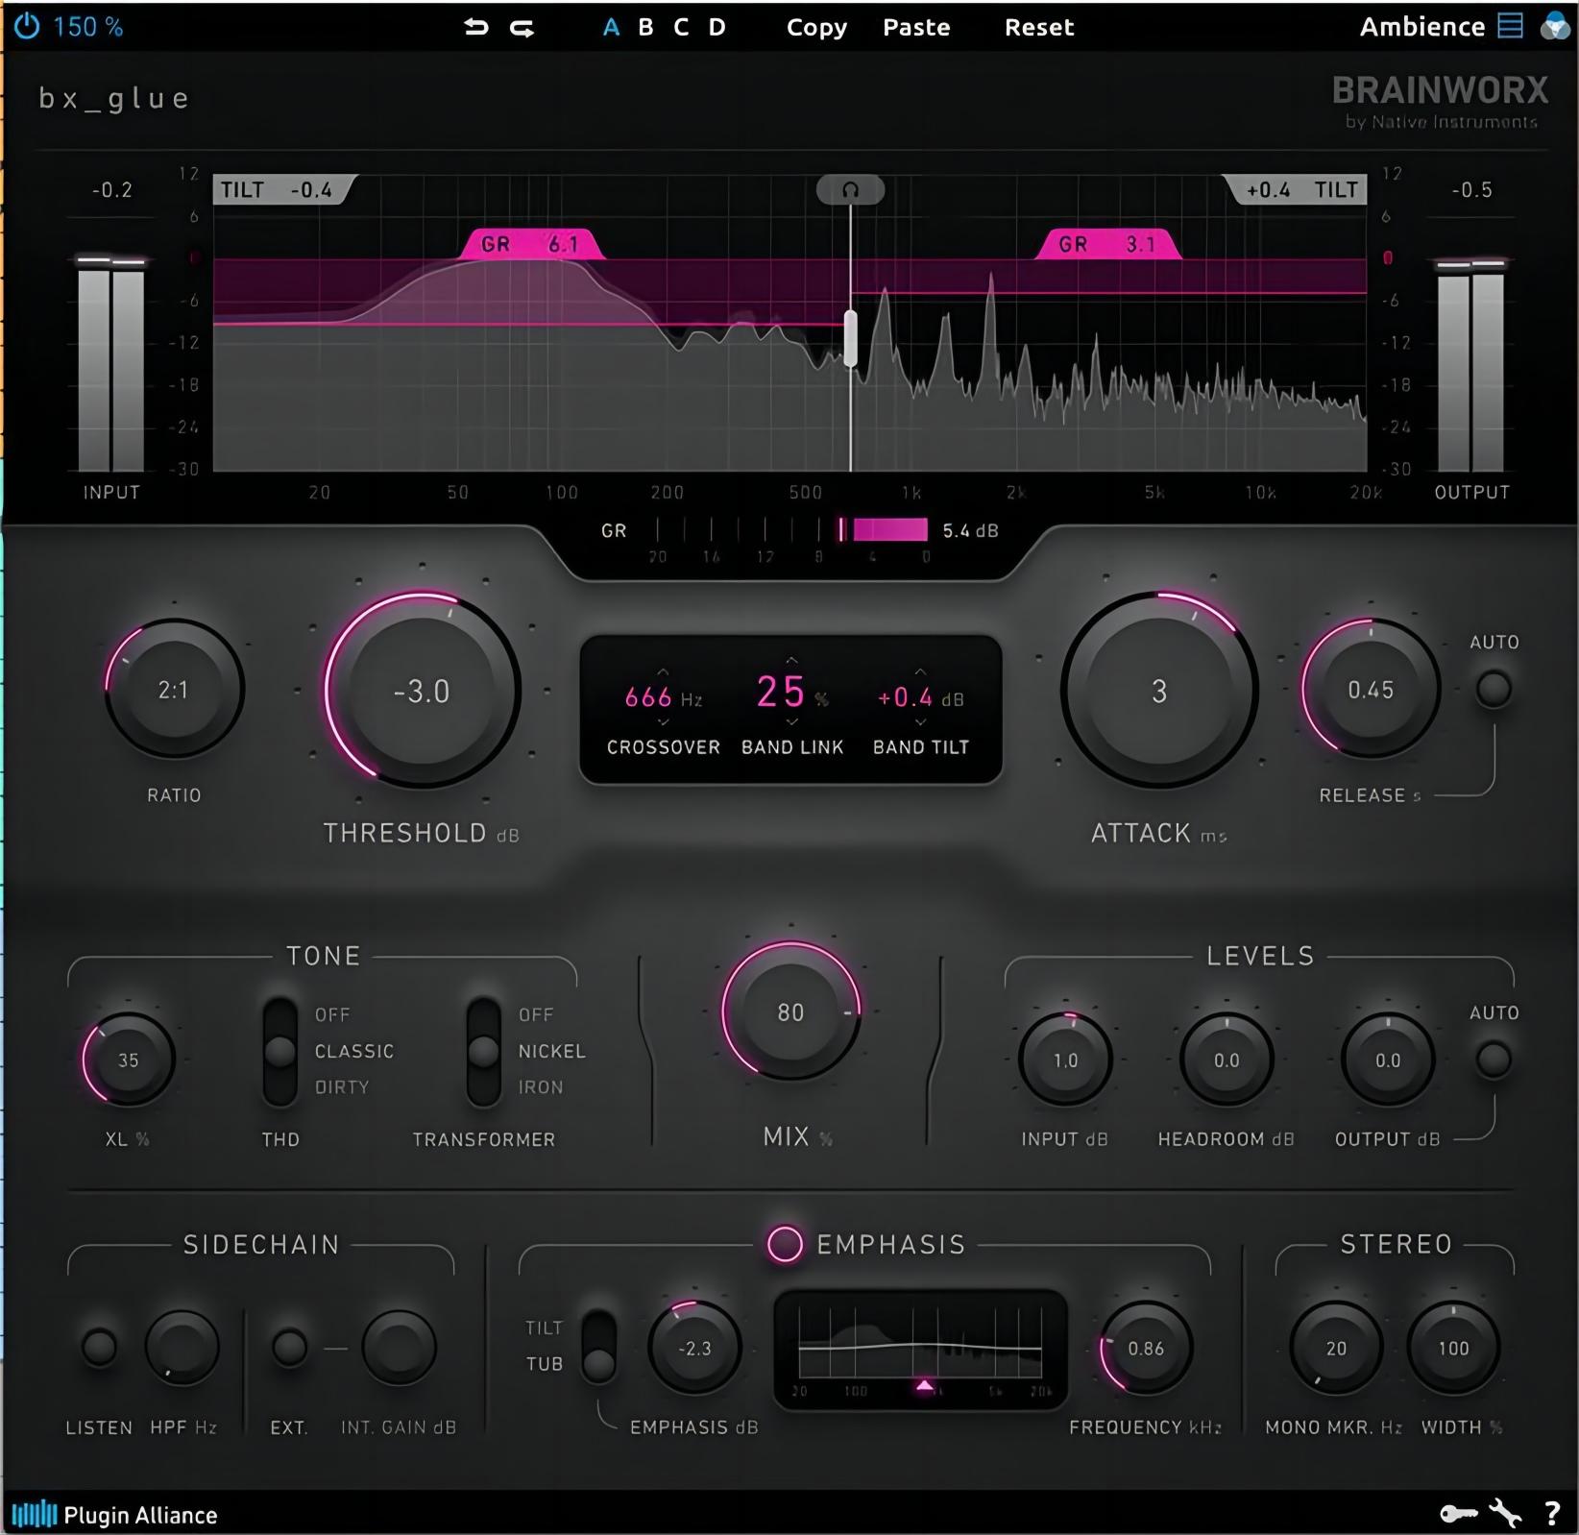Click the Plugin Alliance logo
Screen dimensions: 1579x1535
pos(114,1515)
